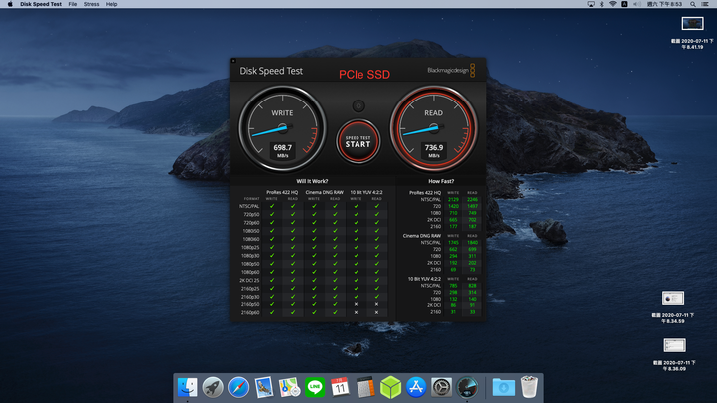This screenshot has width=717, height=403.
Task: Click the volume icon in menu bar
Action: (x=637, y=4)
